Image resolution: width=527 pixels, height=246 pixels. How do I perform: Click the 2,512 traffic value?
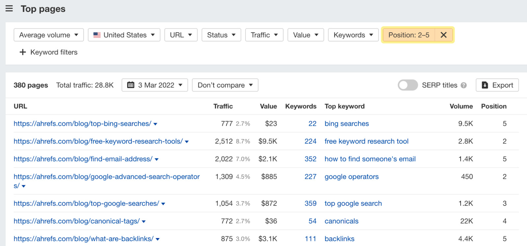(224, 141)
